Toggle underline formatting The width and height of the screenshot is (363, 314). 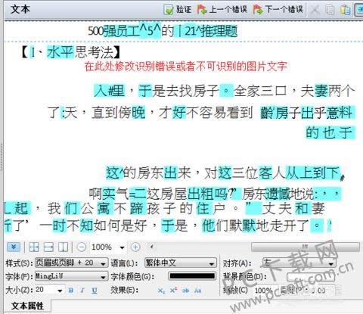pos(95,291)
